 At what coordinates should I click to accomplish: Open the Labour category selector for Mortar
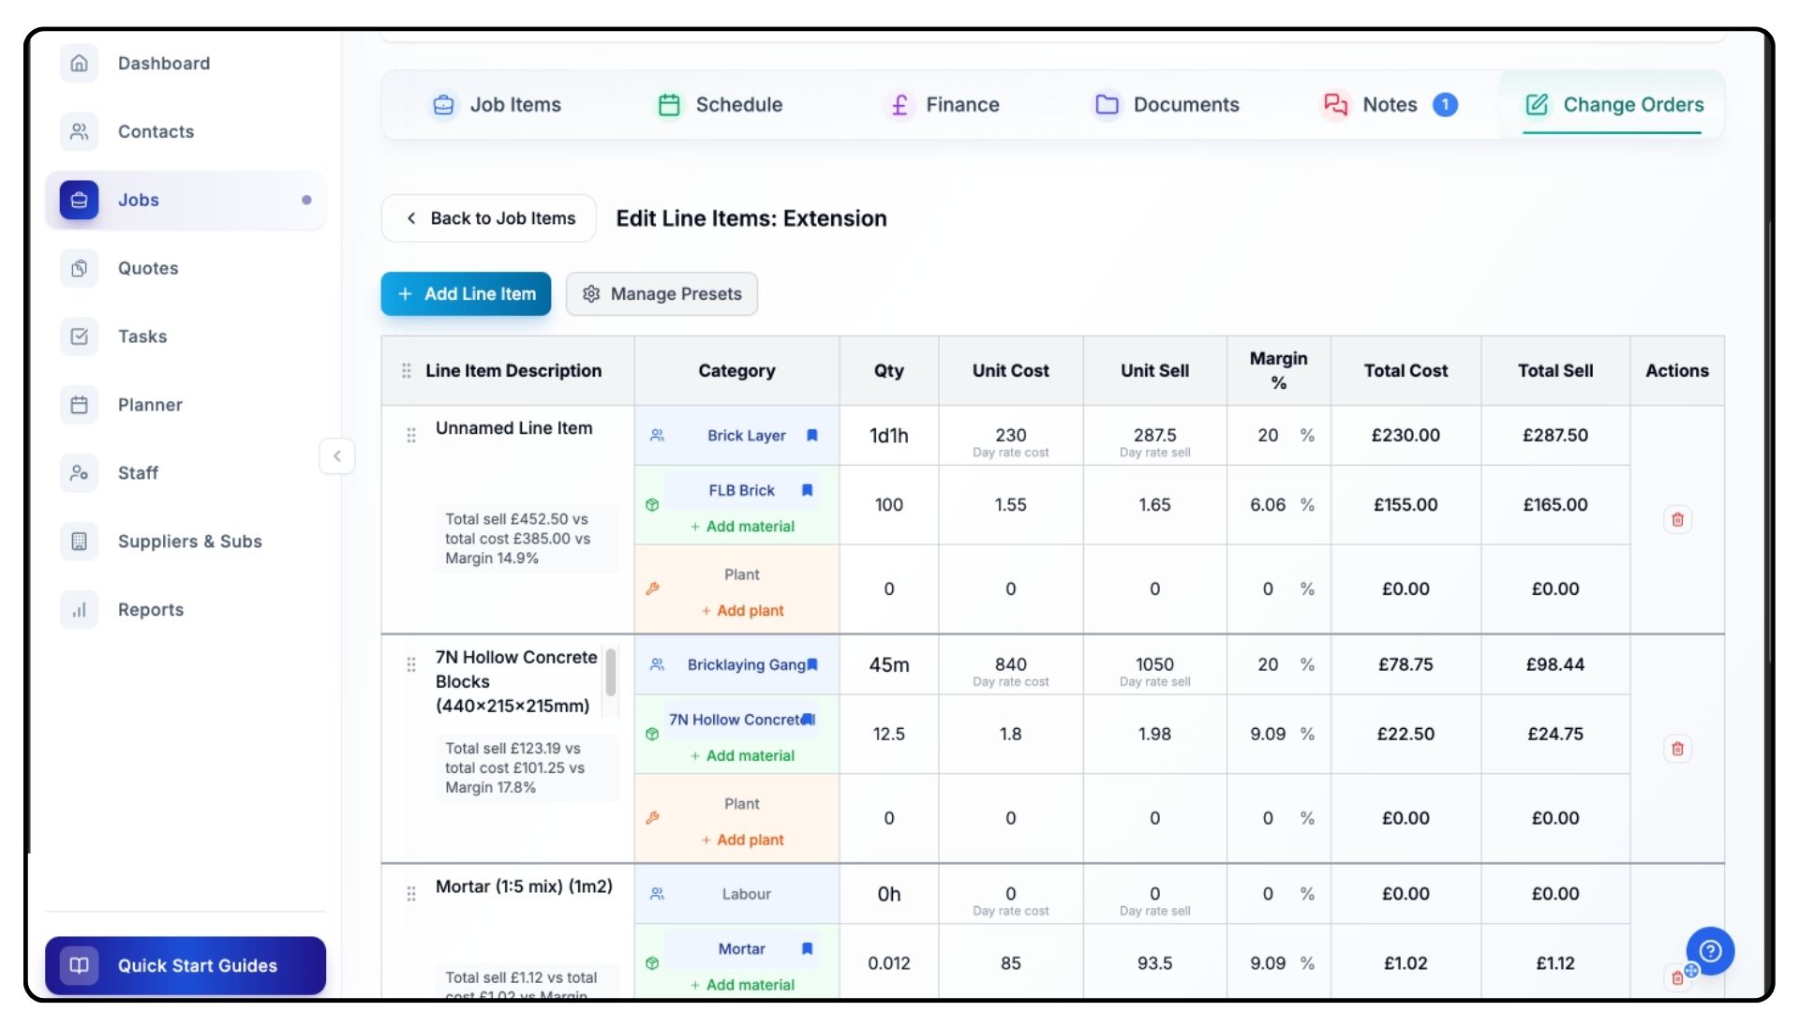[x=746, y=894]
